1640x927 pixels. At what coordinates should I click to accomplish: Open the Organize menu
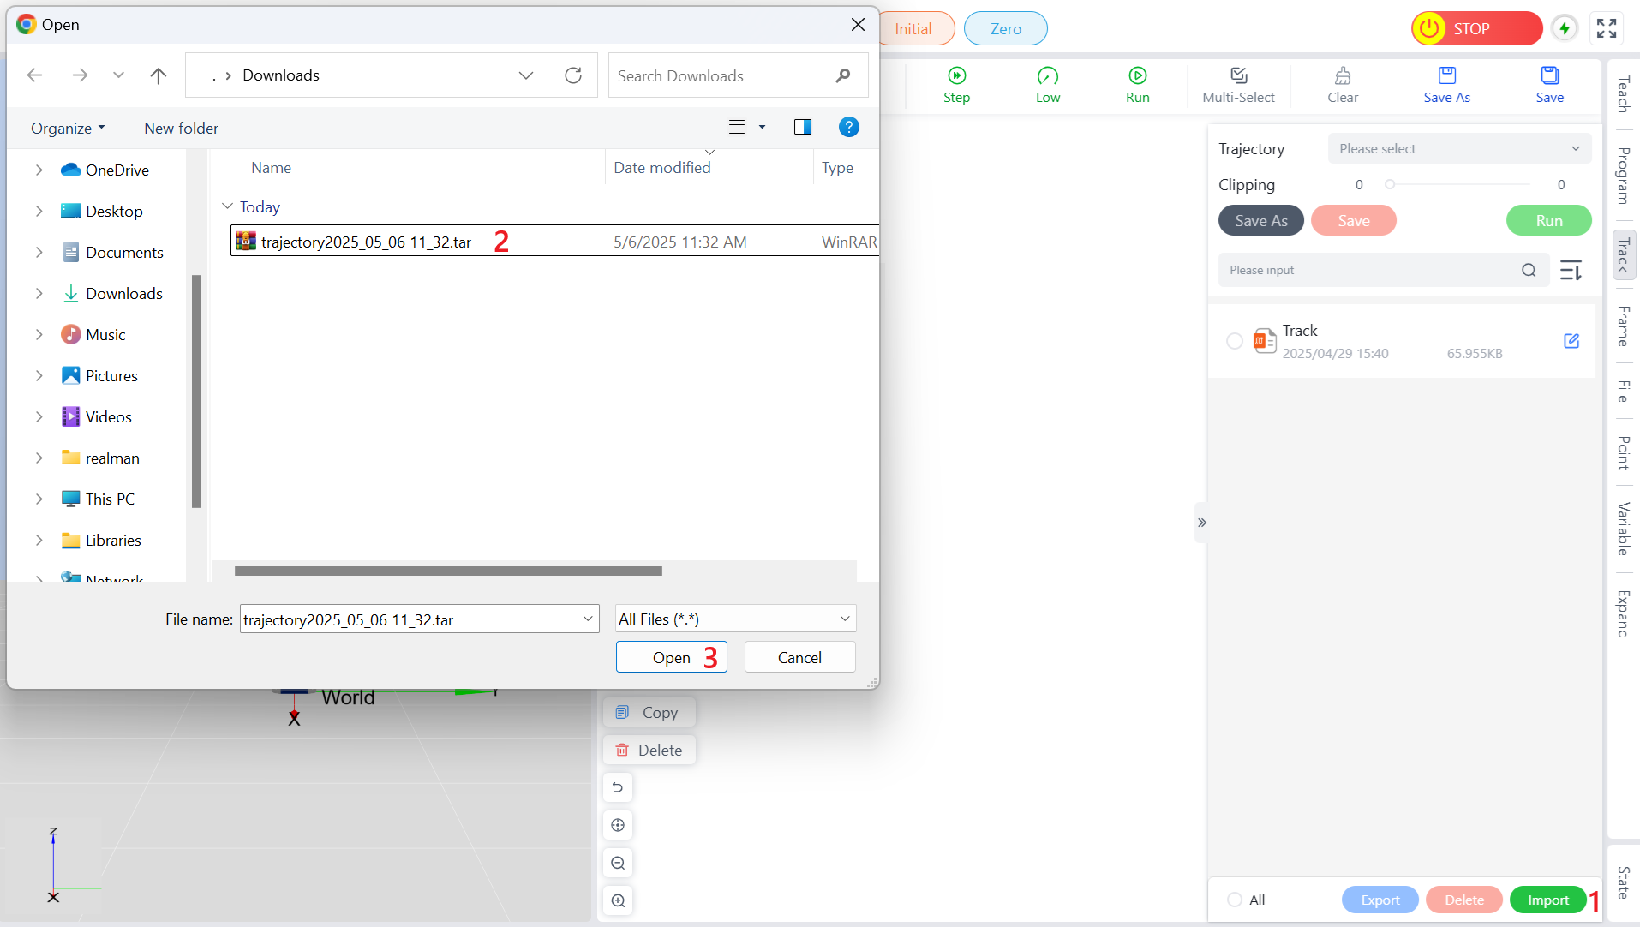pos(68,129)
